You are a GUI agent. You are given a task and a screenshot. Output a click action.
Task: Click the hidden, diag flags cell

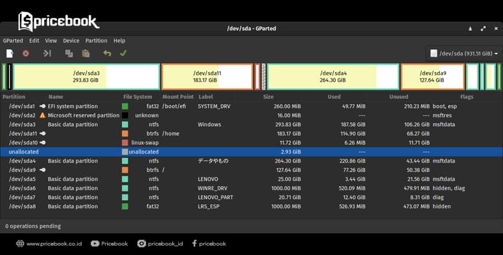(x=449, y=188)
